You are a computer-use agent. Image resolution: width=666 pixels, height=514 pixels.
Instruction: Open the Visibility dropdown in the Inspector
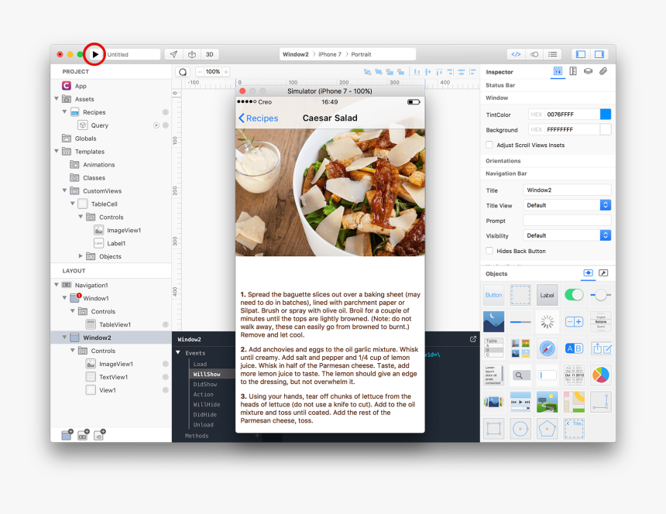click(605, 235)
